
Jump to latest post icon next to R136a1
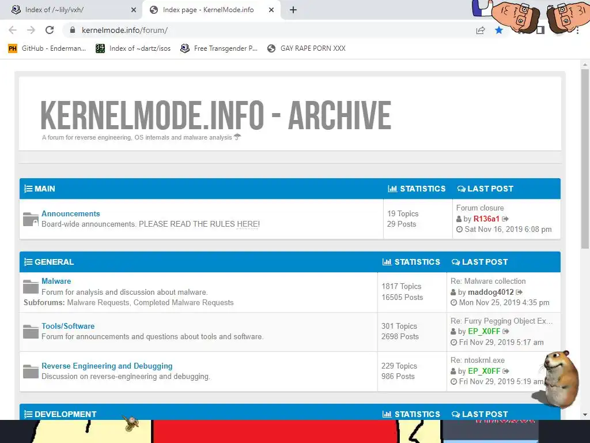(x=505, y=219)
